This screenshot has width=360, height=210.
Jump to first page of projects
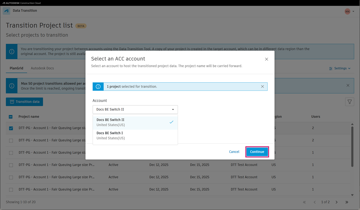(304, 202)
